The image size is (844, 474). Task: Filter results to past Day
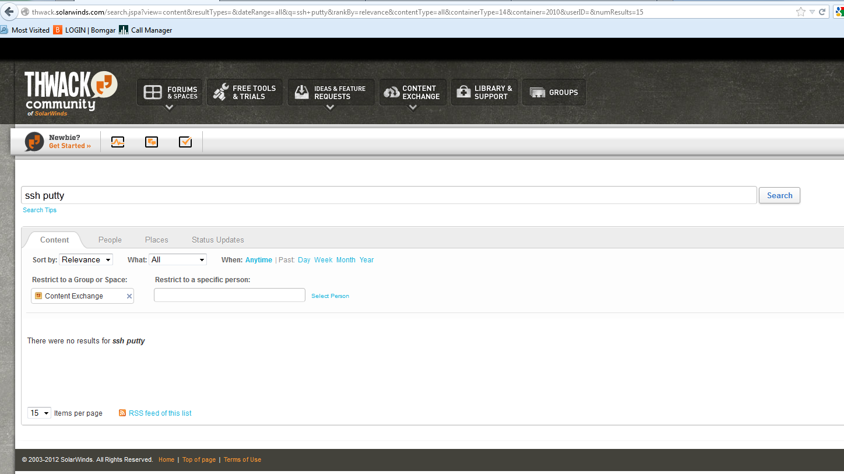click(x=304, y=260)
